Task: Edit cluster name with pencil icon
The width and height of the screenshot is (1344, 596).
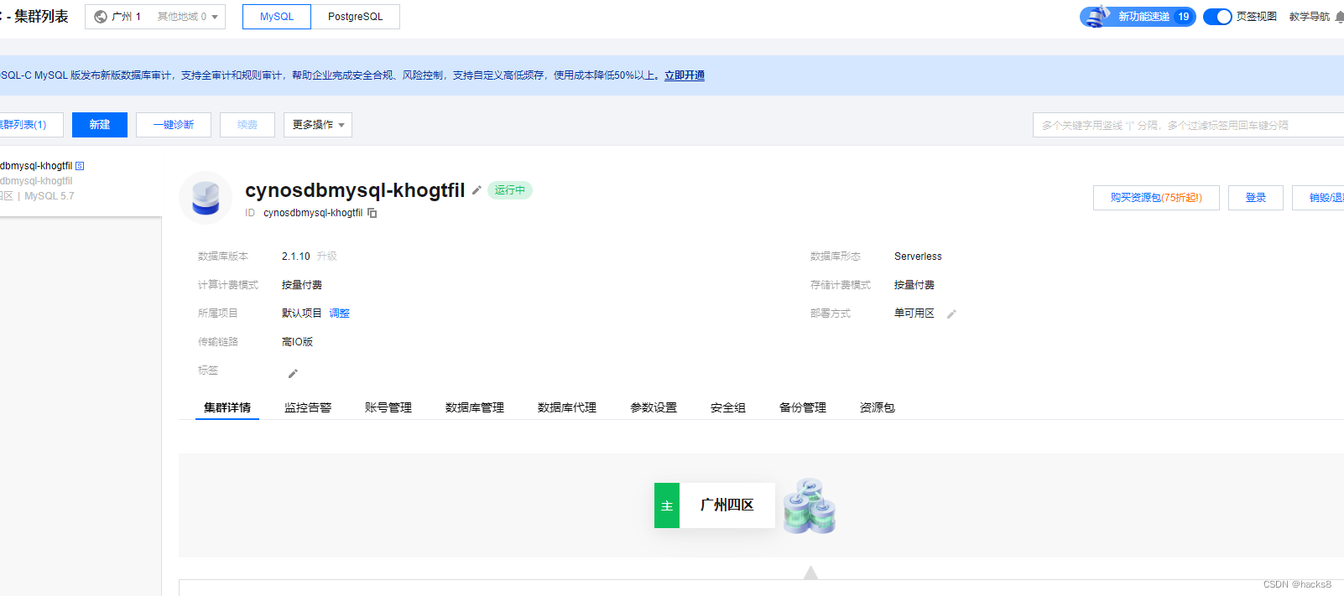Action: pyautogui.click(x=477, y=190)
